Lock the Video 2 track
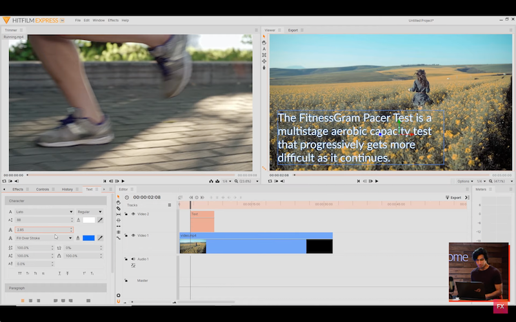Image resolution: width=516 pixels, height=322 pixels. click(x=126, y=214)
